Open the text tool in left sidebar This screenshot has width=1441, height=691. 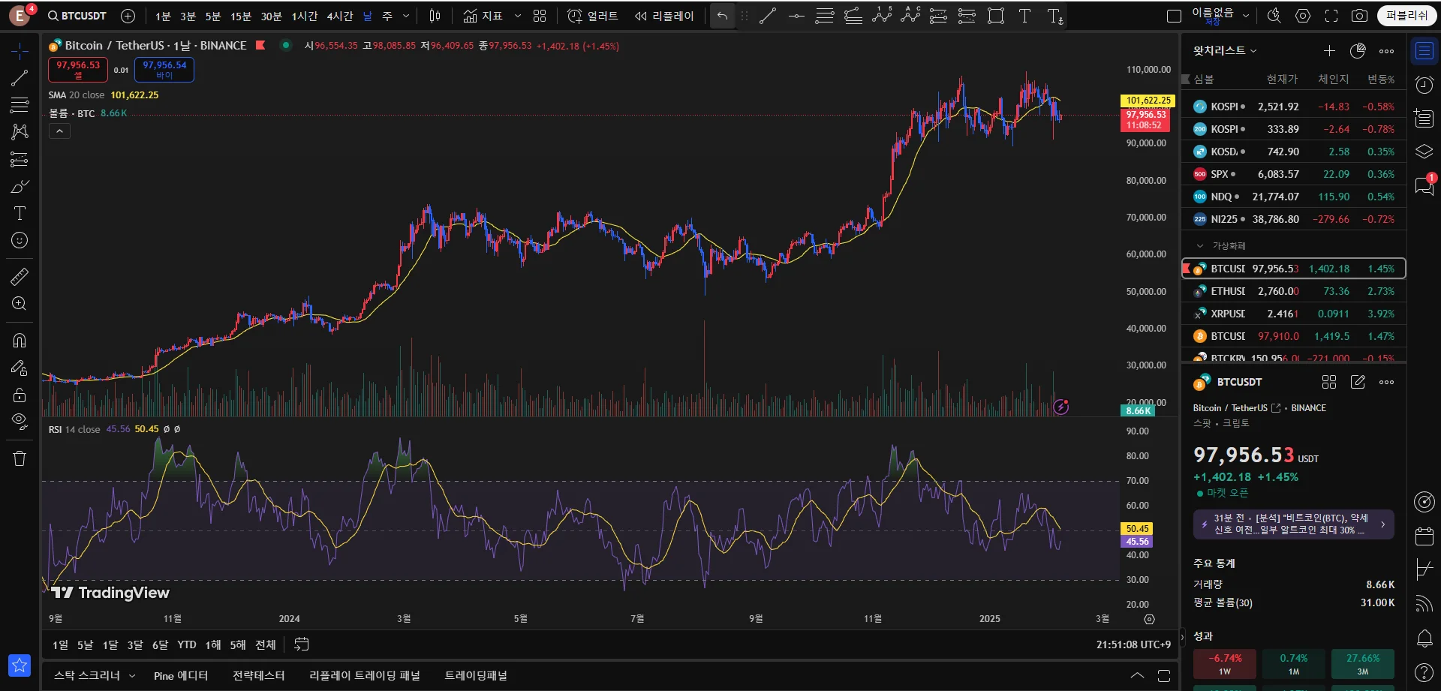[20, 213]
